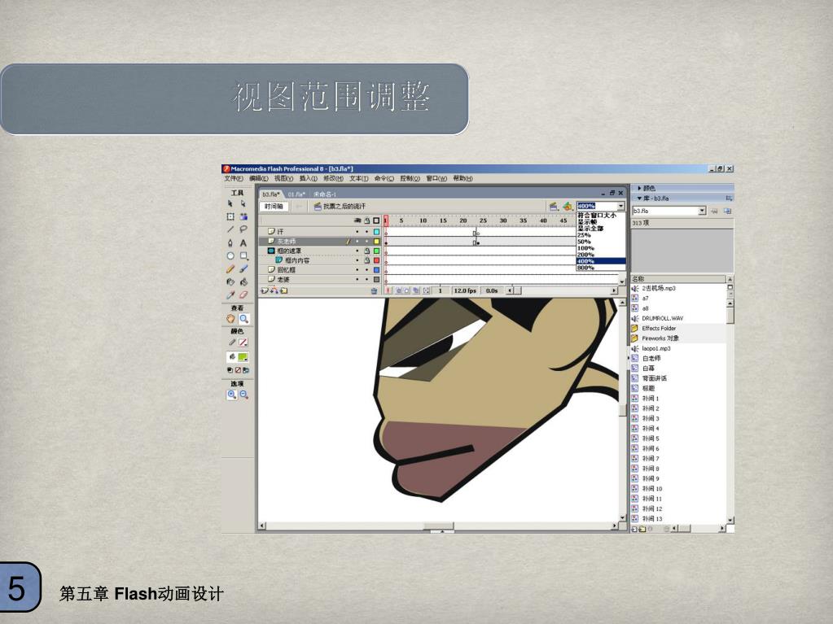Open the 视图(V) menu
This screenshot has width=833, height=624.
point(283,179)
